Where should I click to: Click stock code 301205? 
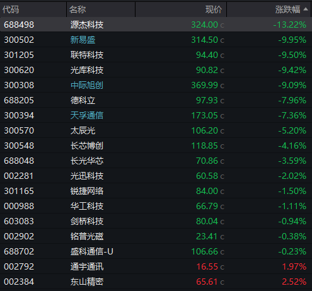point(19,55)
